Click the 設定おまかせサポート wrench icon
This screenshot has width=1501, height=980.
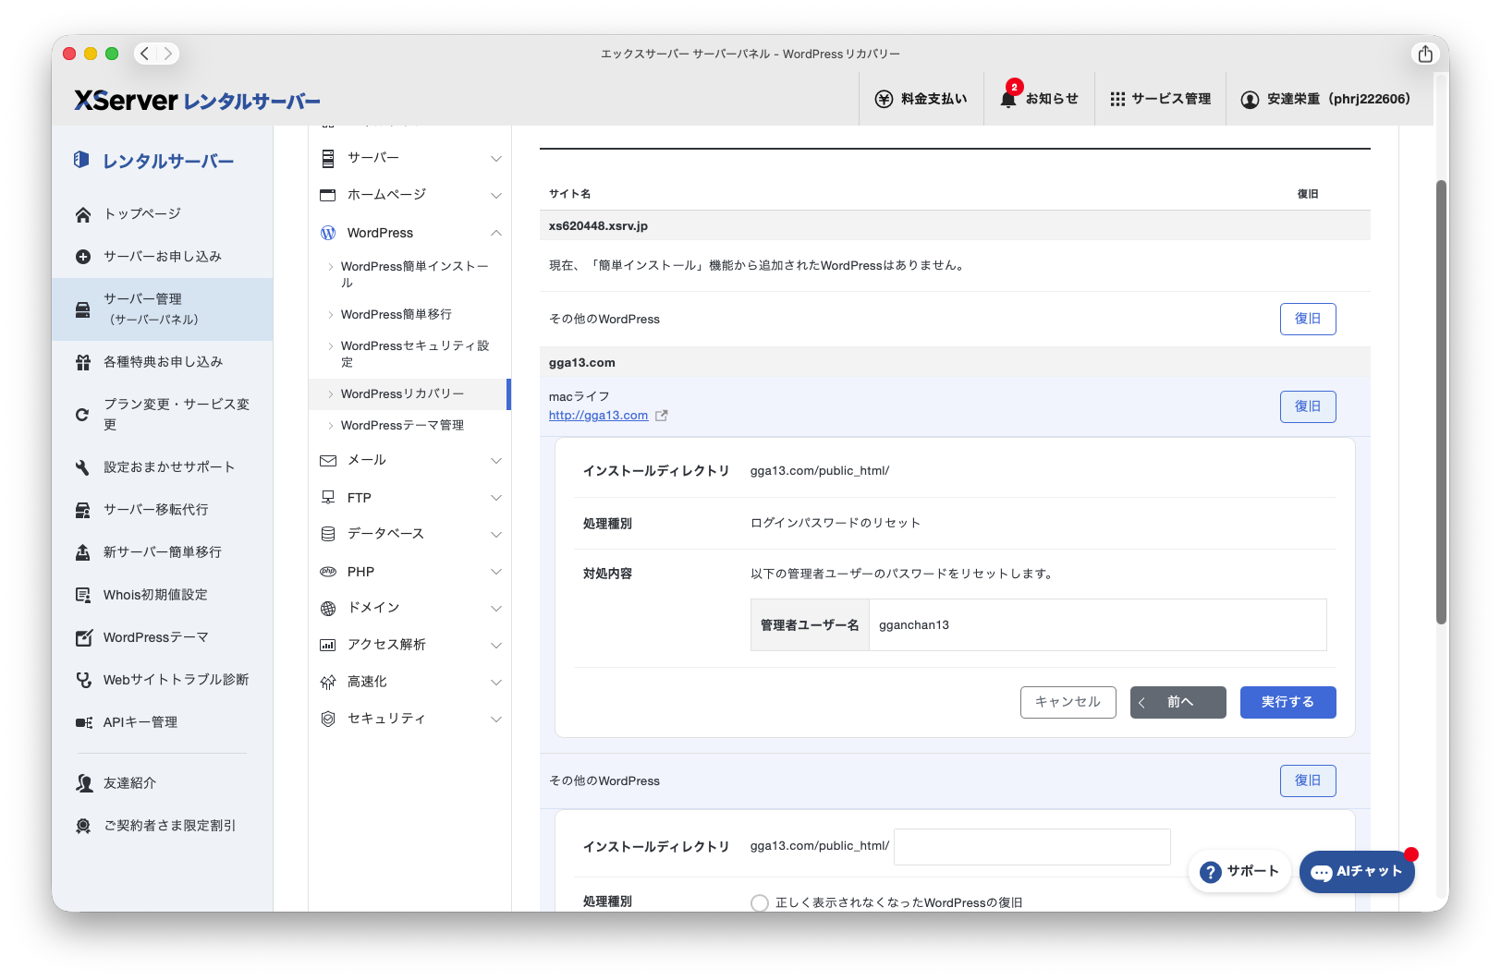point(83,467)
